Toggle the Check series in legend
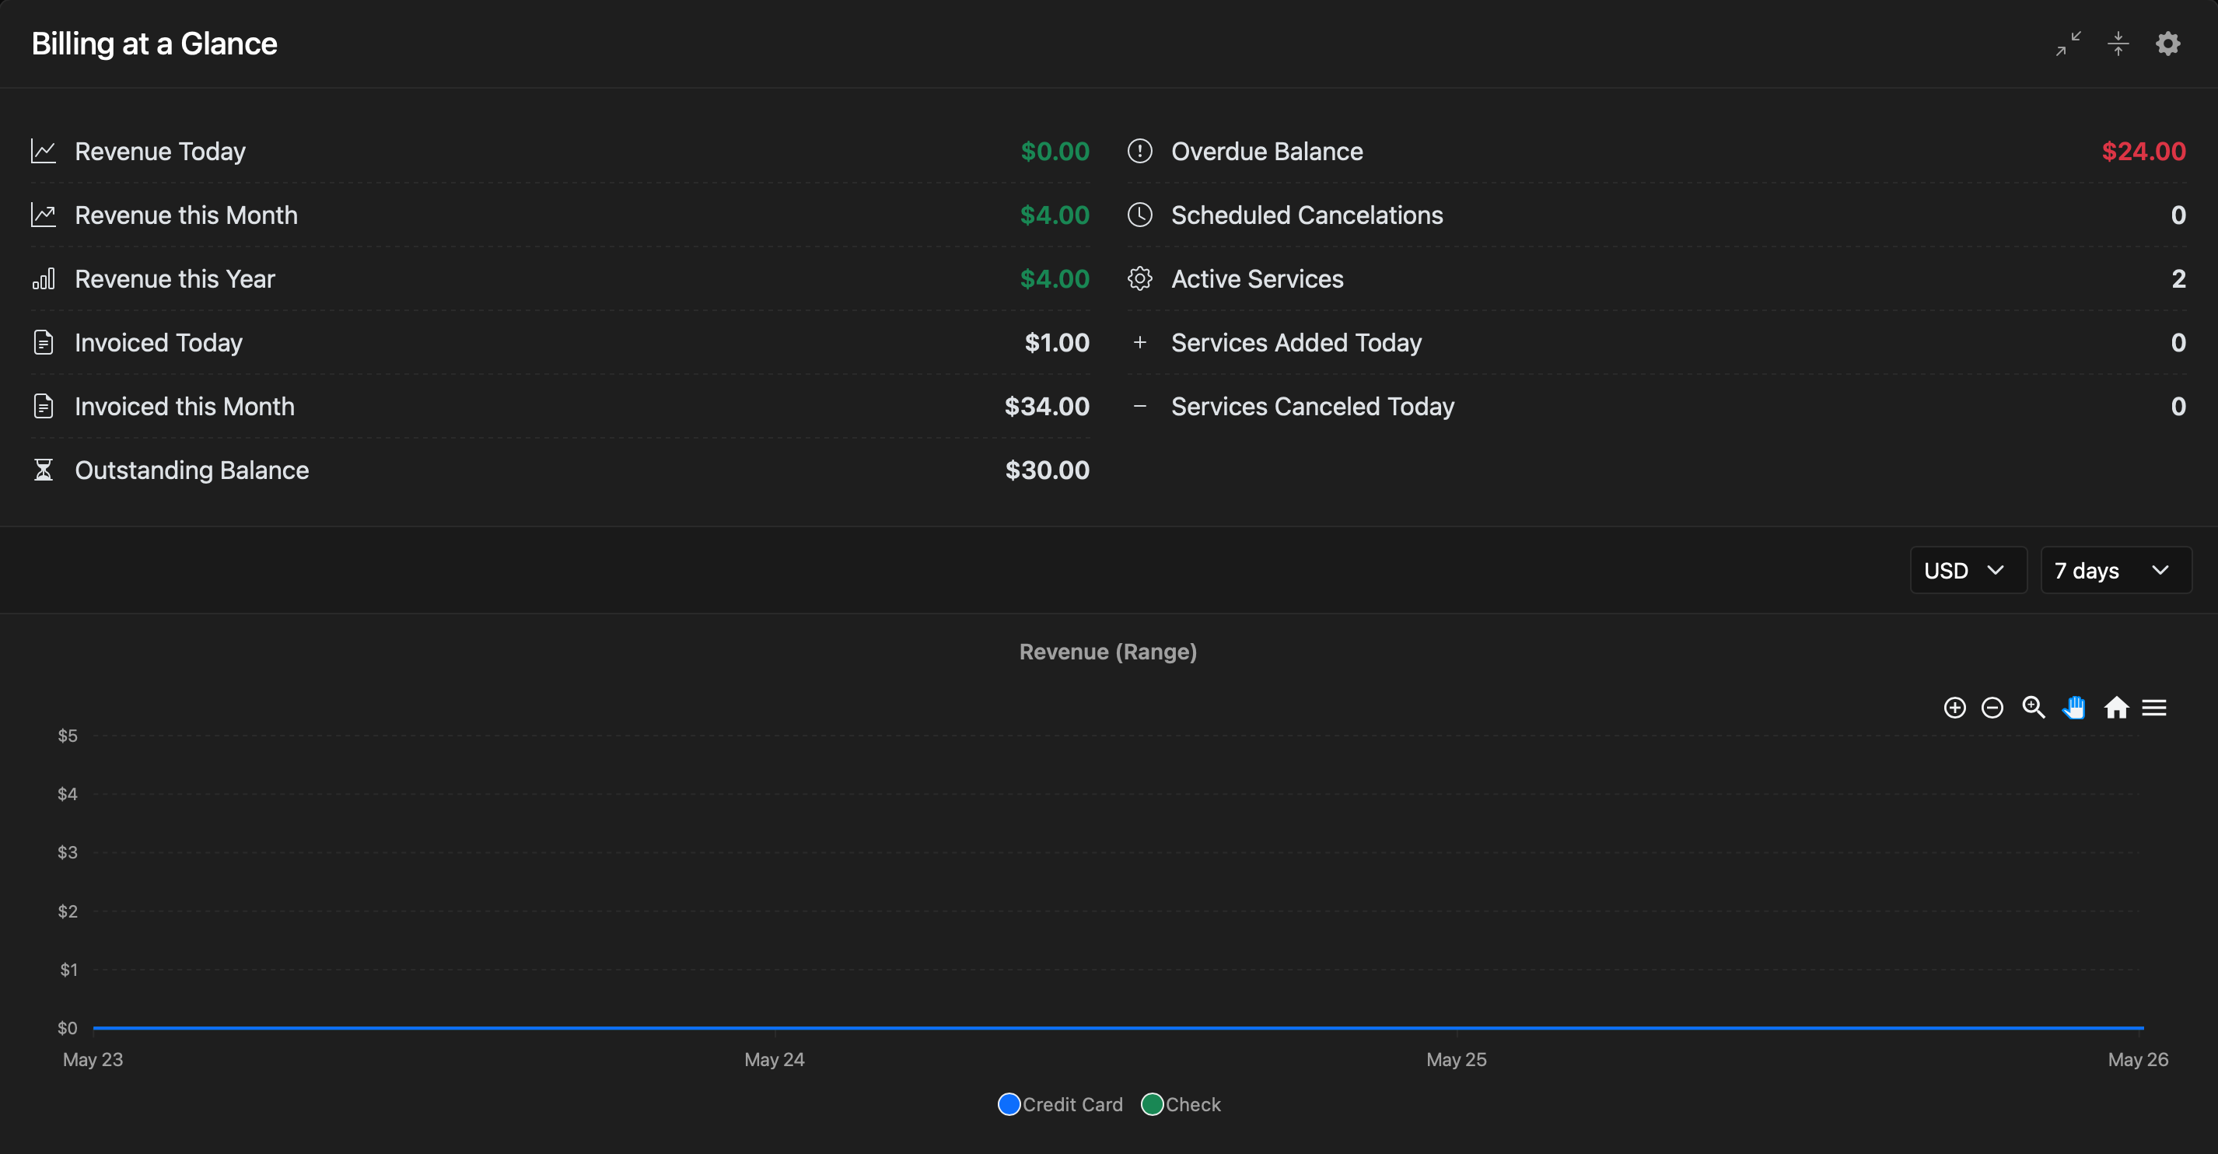This screenshot has width=2218, height=1154. [x=1181, y=1105]
